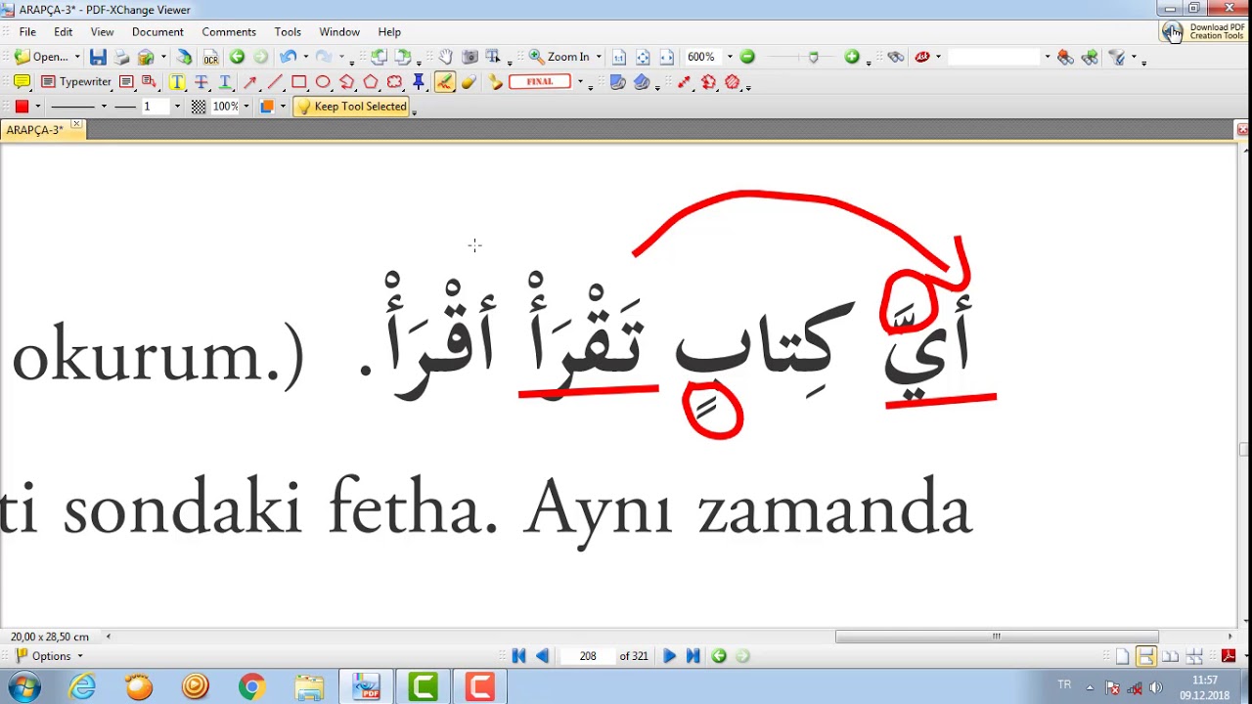Expand the line style dropdown
The height and width of the screenshot is (704, 1252).
pos(104,107)
